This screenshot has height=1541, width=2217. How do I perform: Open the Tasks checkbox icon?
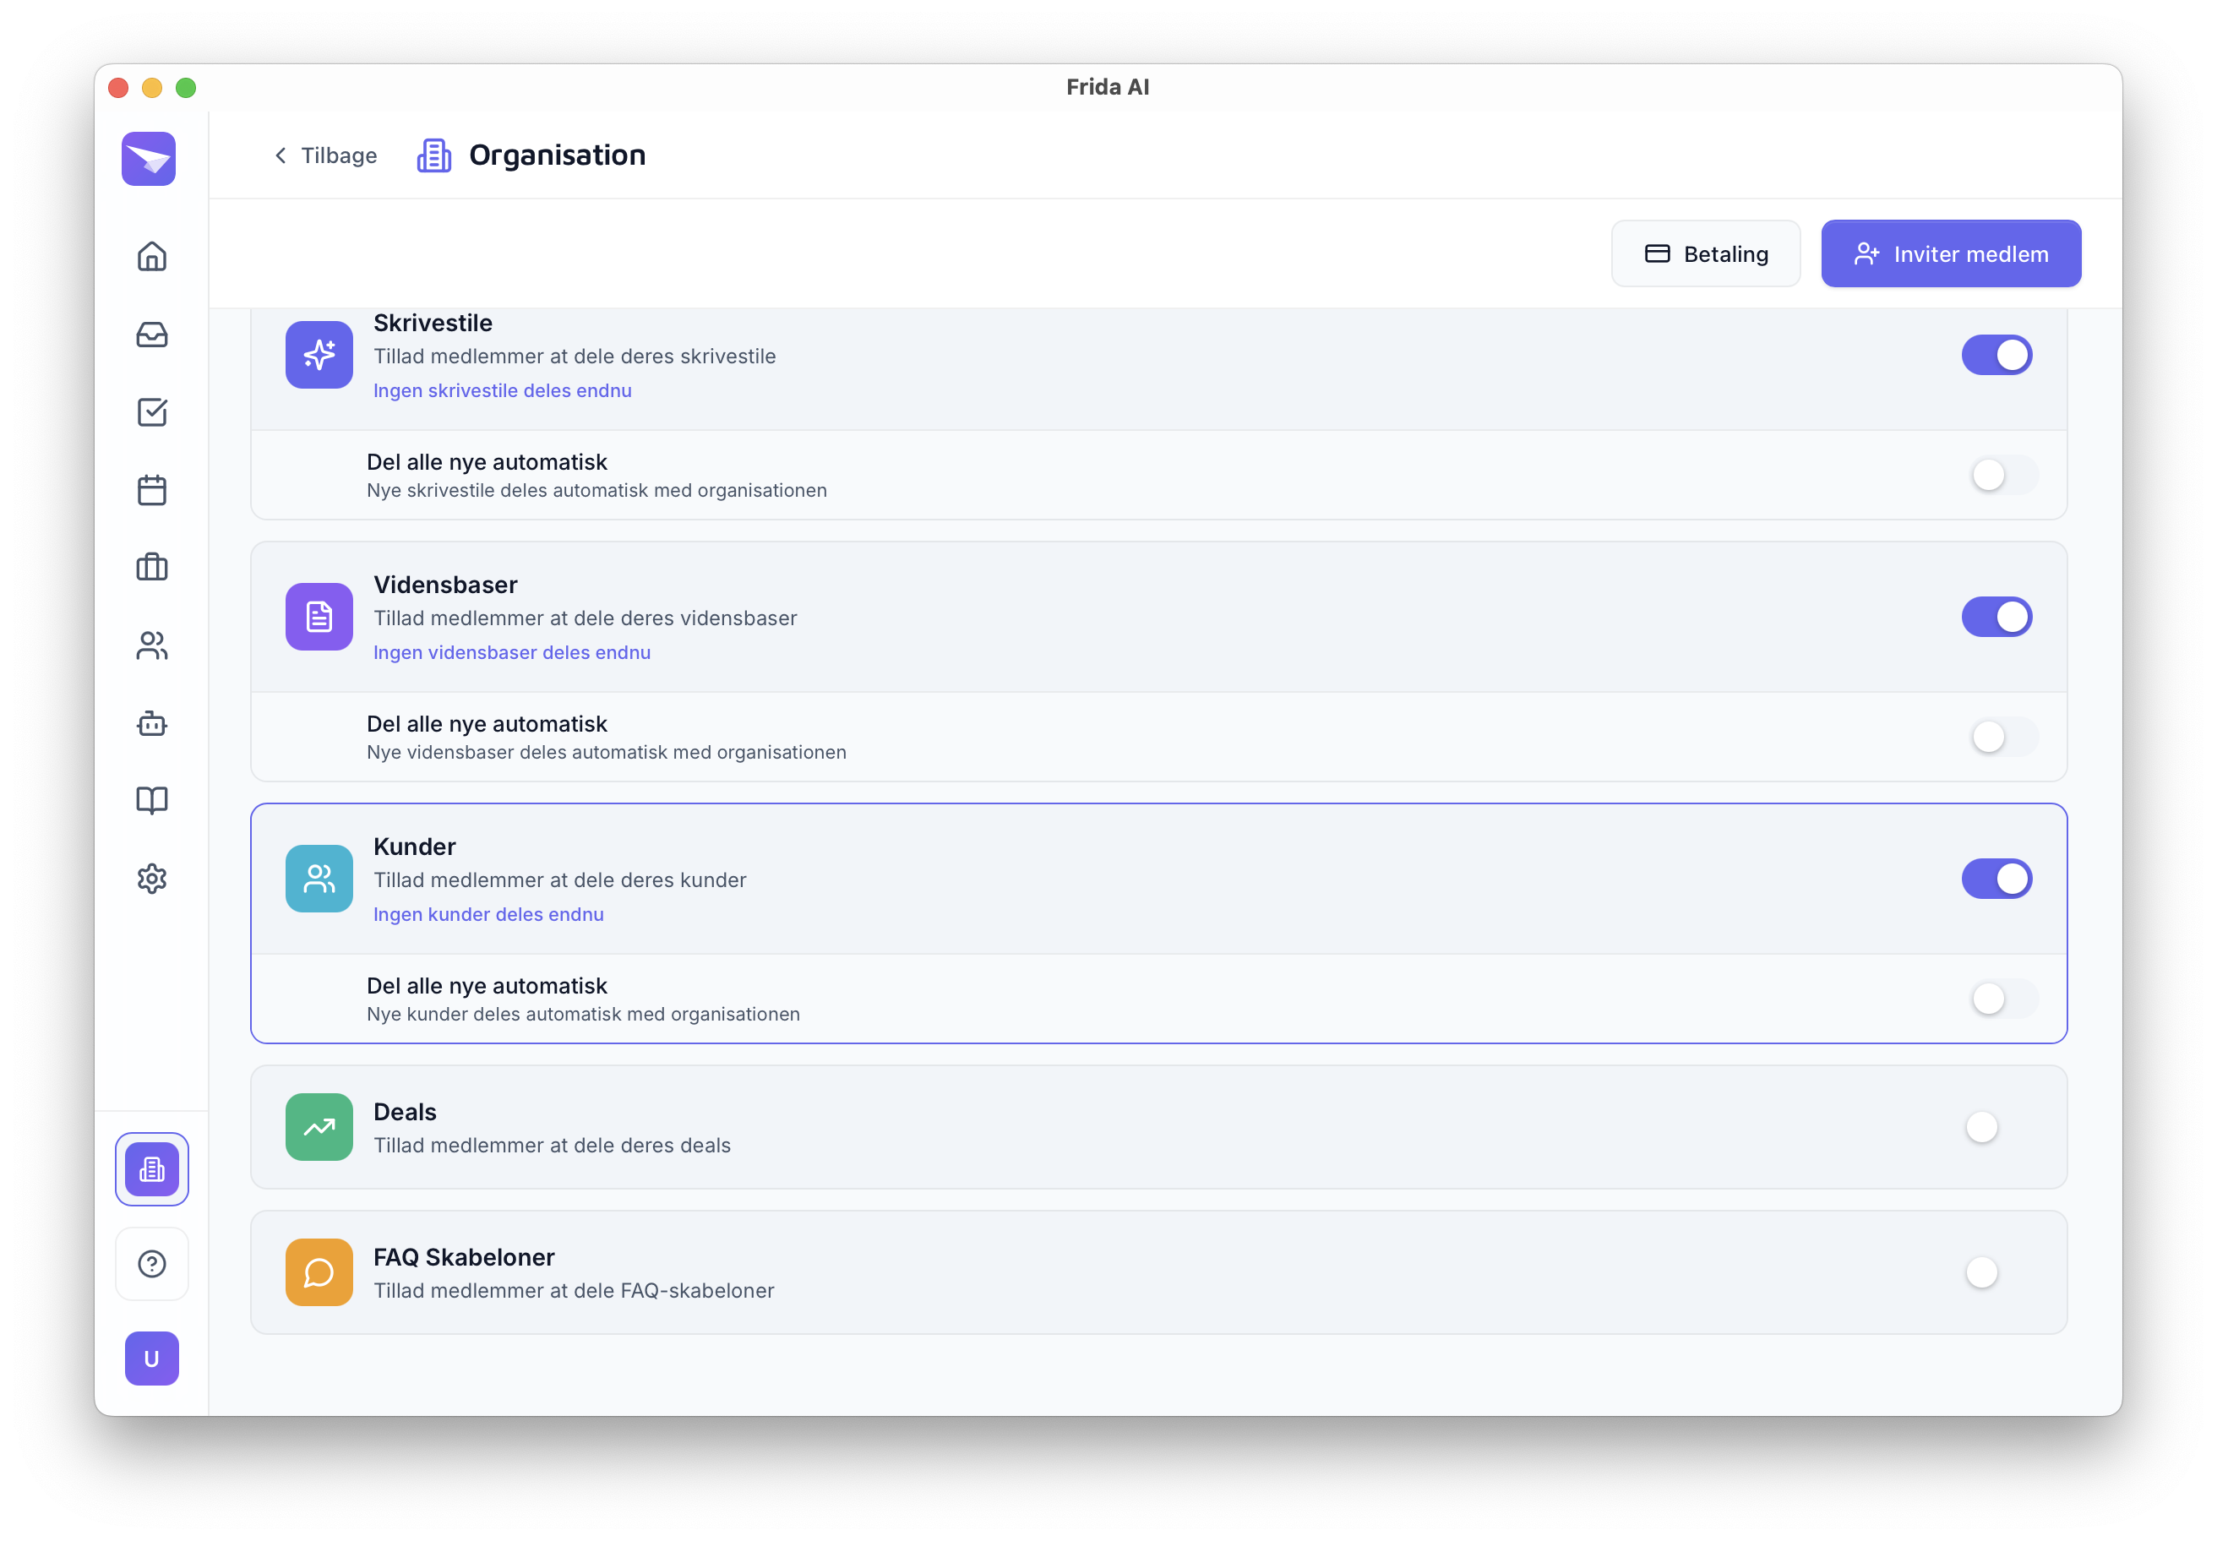pyautogui.click(x=151, y=412)
